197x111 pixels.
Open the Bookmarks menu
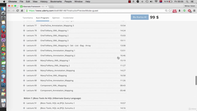click(56, 2)
